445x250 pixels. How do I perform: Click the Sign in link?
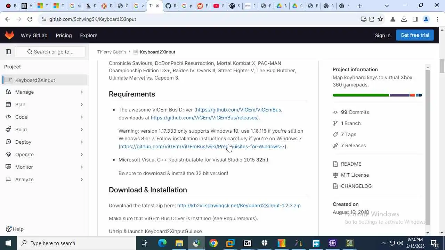382,35
